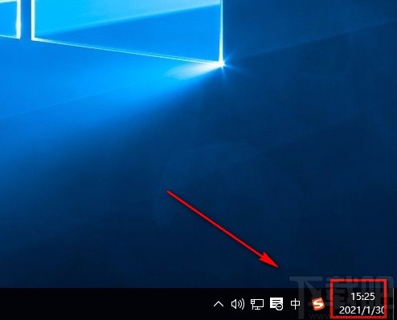Open the speaker volume icon
This screenshot has height=320, width=397.
pos(238,304)
